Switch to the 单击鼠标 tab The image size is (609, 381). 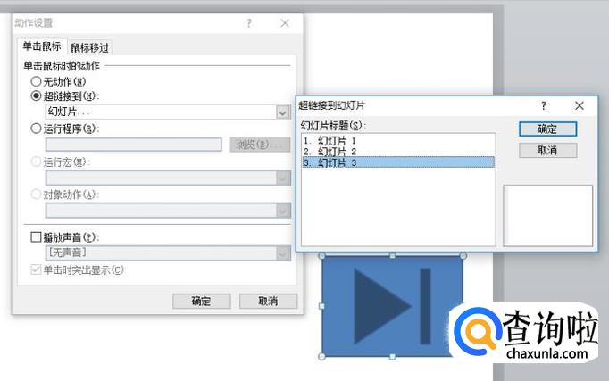[x=42, y=46]
